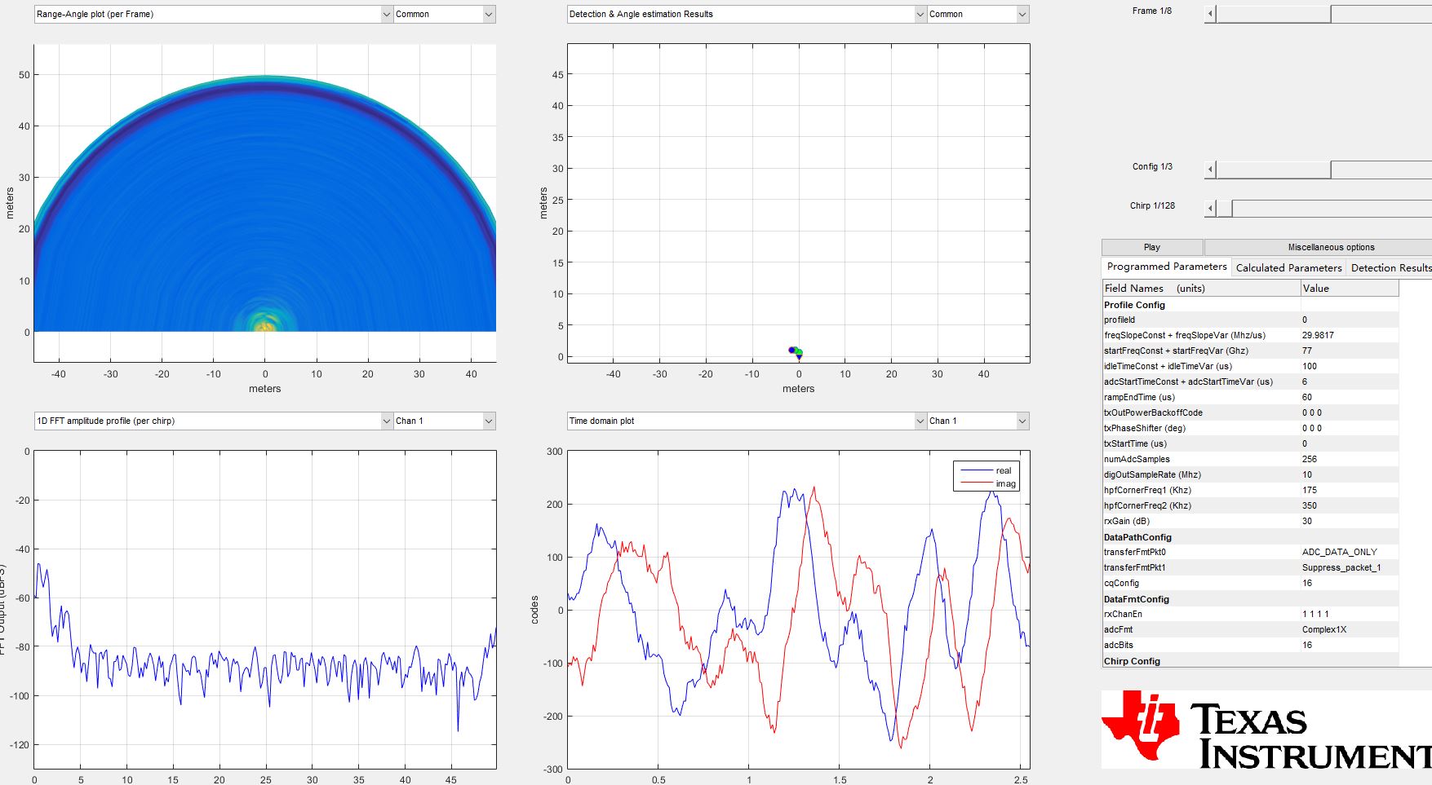Click the "Config 1/3" label
The height and width of the screenshot is (785, 1432).
[1152, 166]
